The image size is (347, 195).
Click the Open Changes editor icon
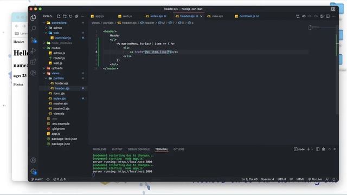[x=298, y=16]
